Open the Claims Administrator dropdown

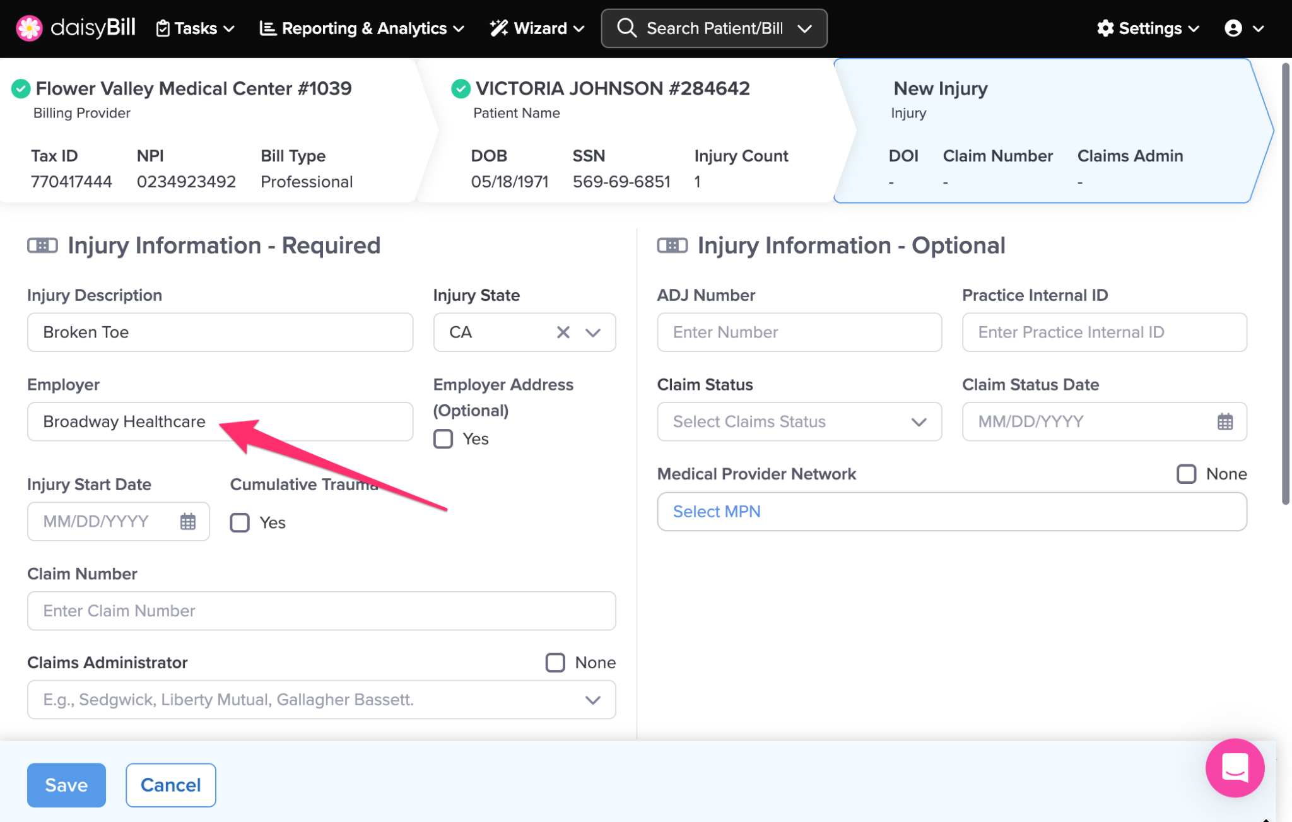[x=592, y=700]
